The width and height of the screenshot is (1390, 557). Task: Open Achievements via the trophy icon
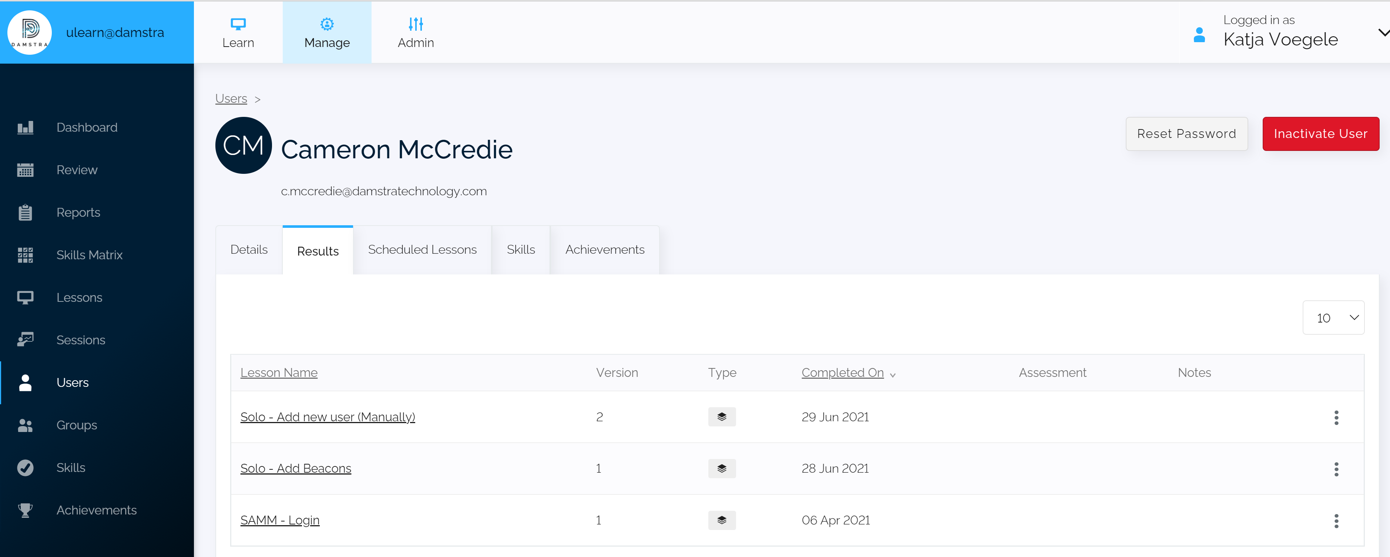[x=25, y=510]
